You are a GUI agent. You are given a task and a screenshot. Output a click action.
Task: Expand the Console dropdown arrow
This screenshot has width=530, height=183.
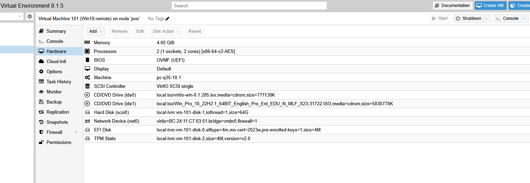click(524, 18)
